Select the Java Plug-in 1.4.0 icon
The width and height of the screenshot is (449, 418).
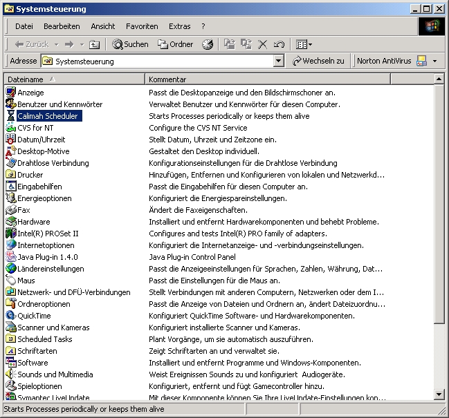11,256
